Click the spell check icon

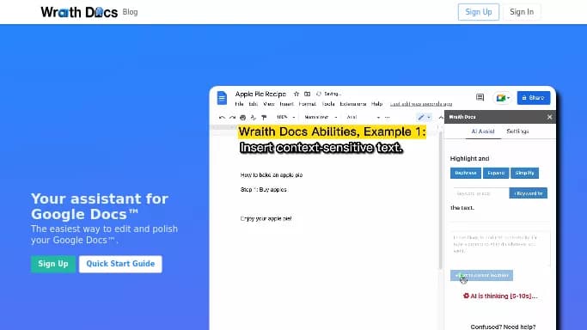(253, 118)
